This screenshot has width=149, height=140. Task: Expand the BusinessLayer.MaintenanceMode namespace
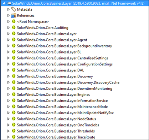pos(8,106)
